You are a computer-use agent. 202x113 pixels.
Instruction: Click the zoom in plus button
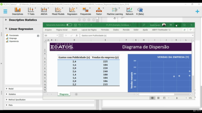(186, 98)
